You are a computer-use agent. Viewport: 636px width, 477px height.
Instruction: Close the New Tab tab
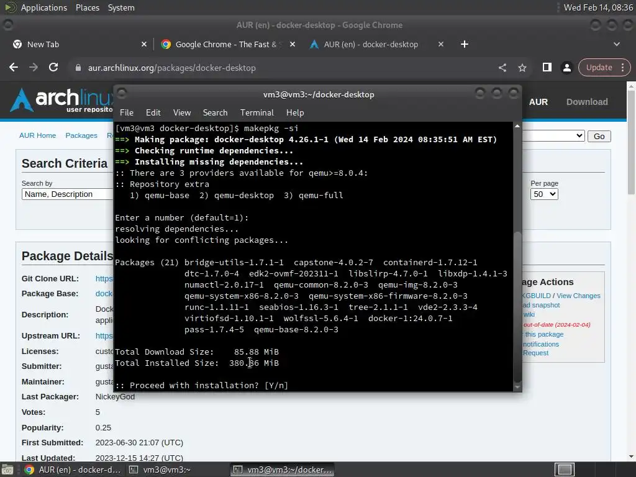144,44
